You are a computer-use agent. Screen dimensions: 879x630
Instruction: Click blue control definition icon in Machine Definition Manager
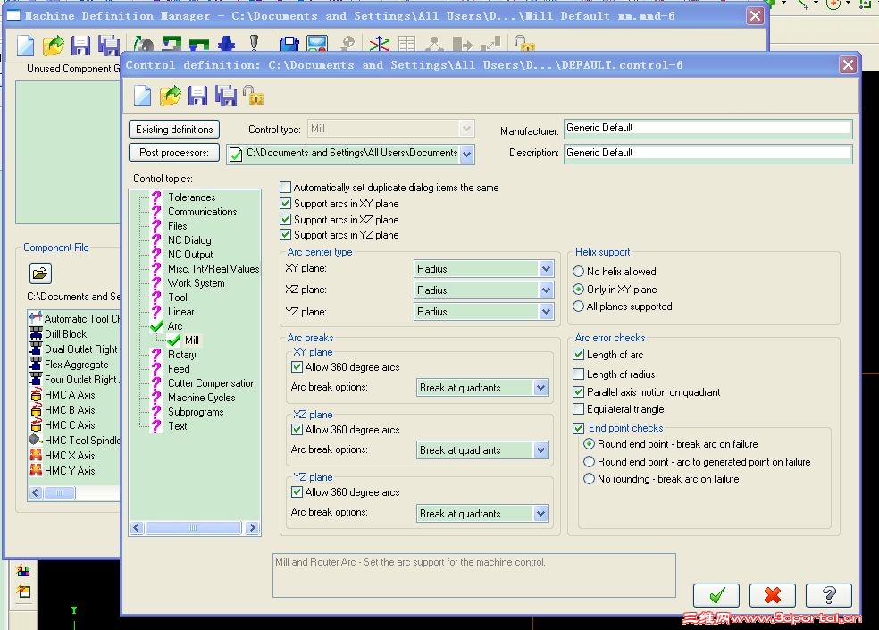coord(289,44)
